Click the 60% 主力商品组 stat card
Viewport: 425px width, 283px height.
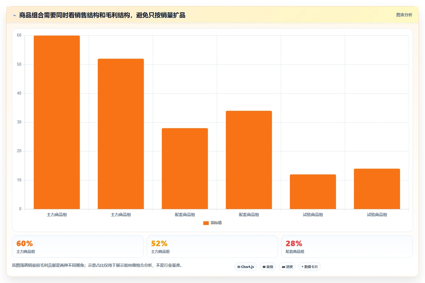[78, 246]
